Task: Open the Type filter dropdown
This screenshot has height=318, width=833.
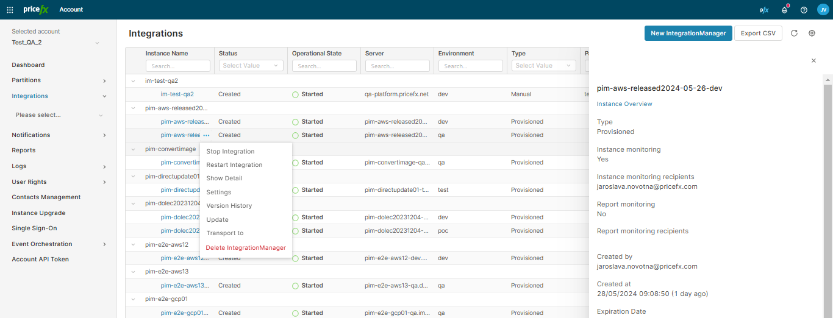Action: 543,66
